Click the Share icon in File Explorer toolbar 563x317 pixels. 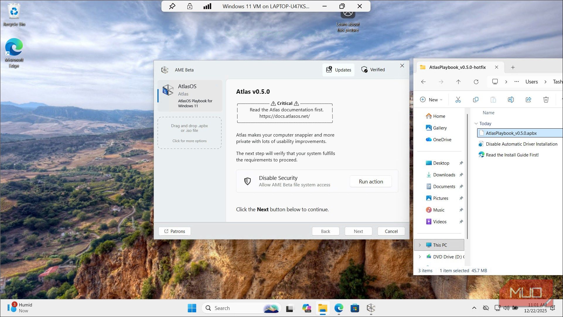[528, 100]
